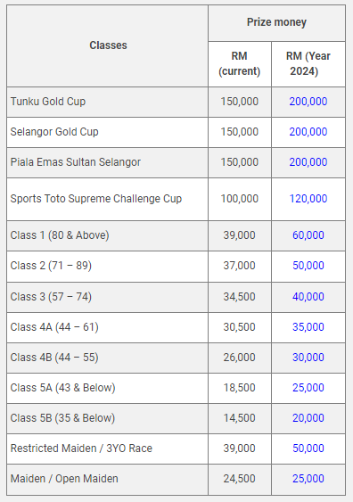Select the Selangor Gold Cup row label
The width and height of the screenshot is (353, 502).
54,132
